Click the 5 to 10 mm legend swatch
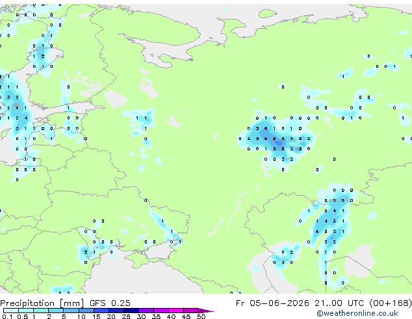The height and width of the screenshot is (319, 412). coord(71,311)
